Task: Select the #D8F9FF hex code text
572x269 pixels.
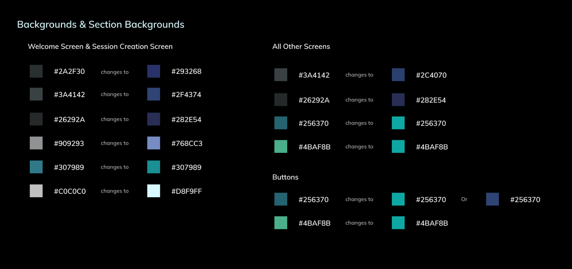Action: click(x=187, y=191)
